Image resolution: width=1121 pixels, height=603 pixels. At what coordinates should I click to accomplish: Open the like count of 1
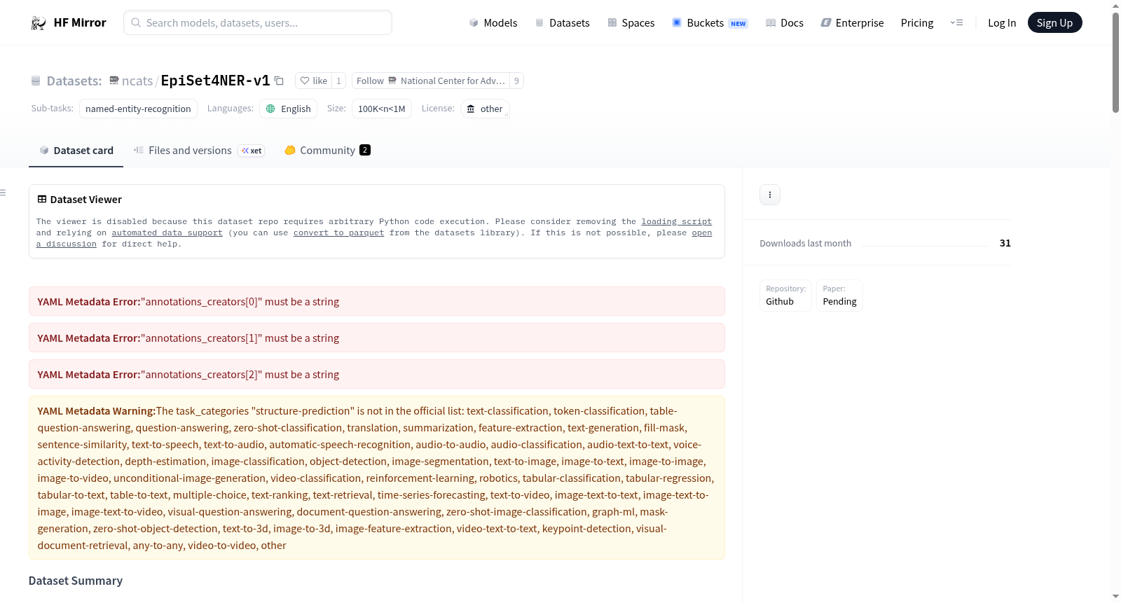point(338,81)
